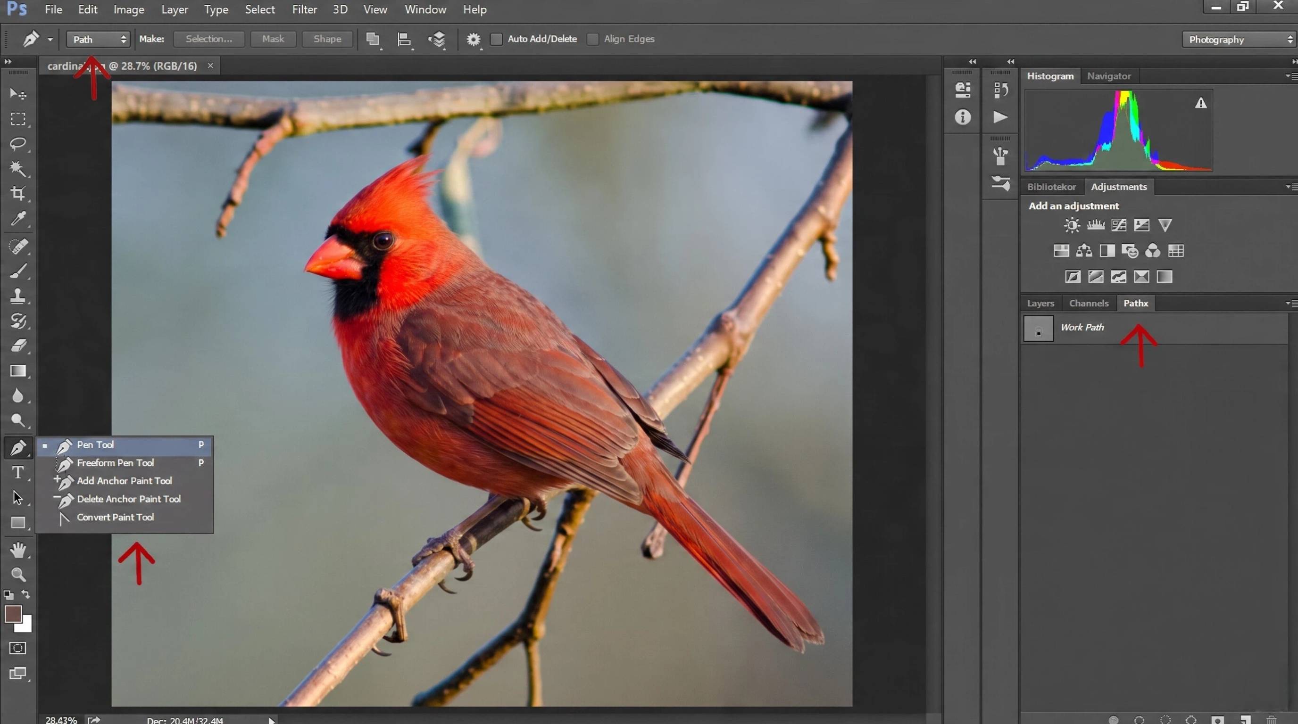Open status bar info arrow
Screen dimensions: 1298x724
272,721
